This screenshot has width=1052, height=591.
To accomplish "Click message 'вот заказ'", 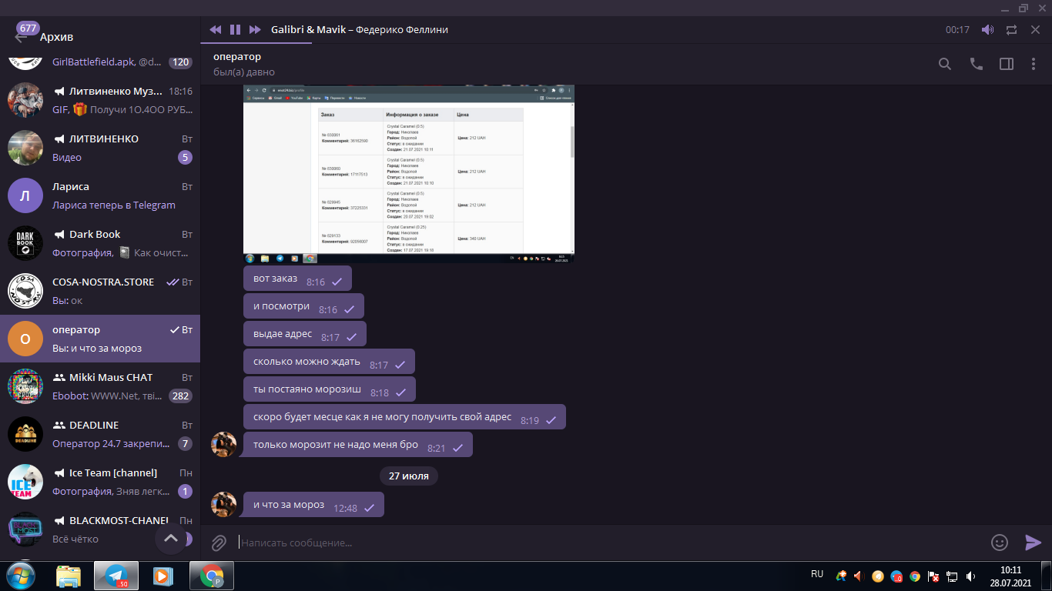I will pyautogui.click(x=297, y=279).
